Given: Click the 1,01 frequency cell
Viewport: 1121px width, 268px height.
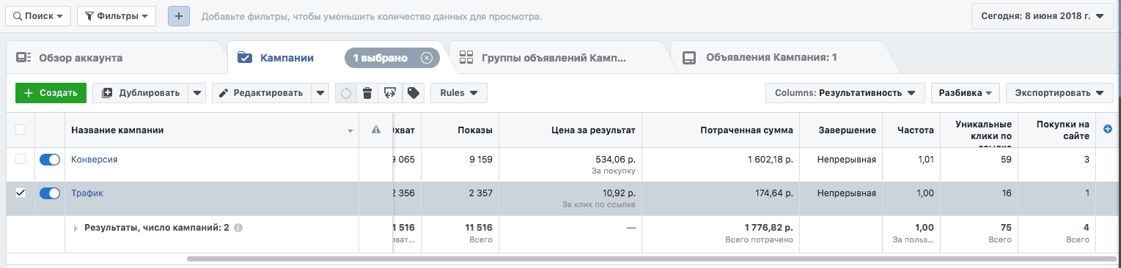Looking at the screenshot, I should [911, 165].
